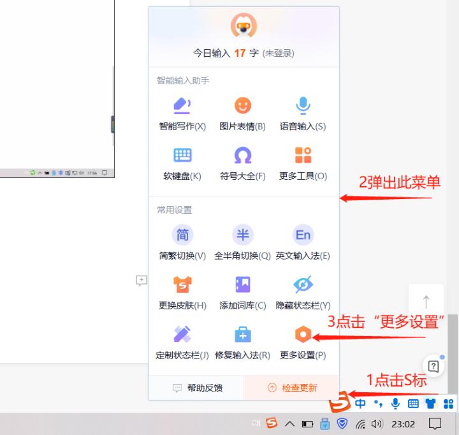Open the soft keyboard (软键盘)
The image size is (459, 435).
click(x=182, y=163)
